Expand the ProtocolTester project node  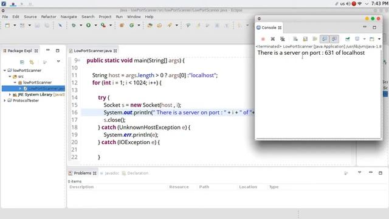(x=5, y=100)
